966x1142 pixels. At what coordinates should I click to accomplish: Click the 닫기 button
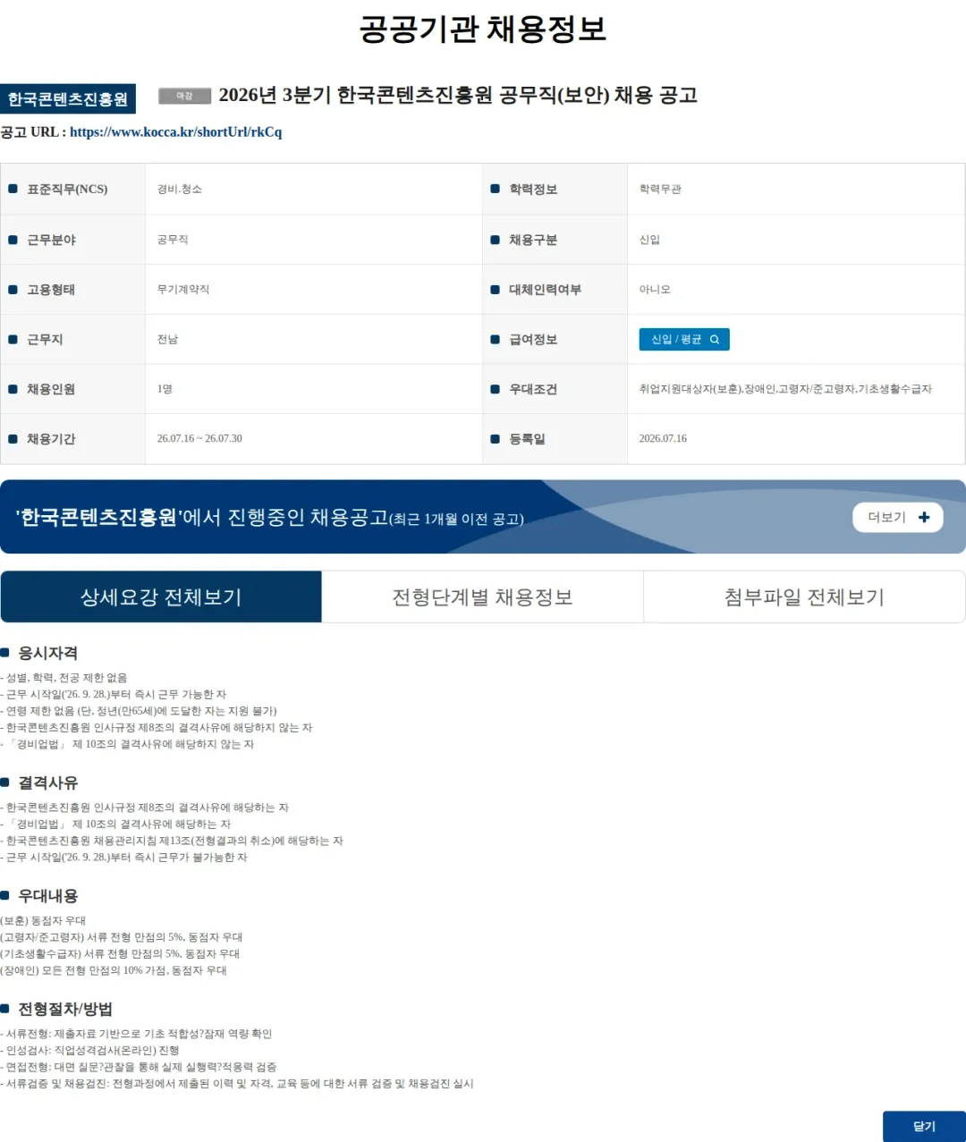(x=924, y=1126)
